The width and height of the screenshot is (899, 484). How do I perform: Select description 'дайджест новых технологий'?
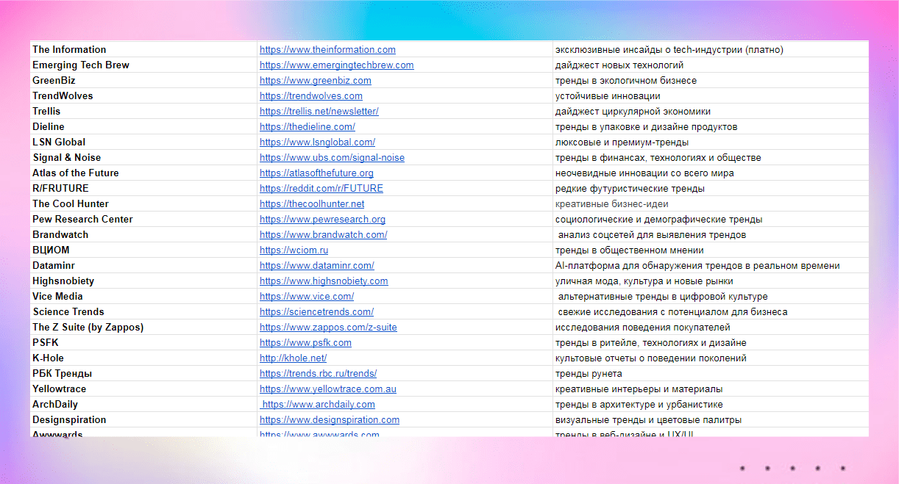[619, 65]
